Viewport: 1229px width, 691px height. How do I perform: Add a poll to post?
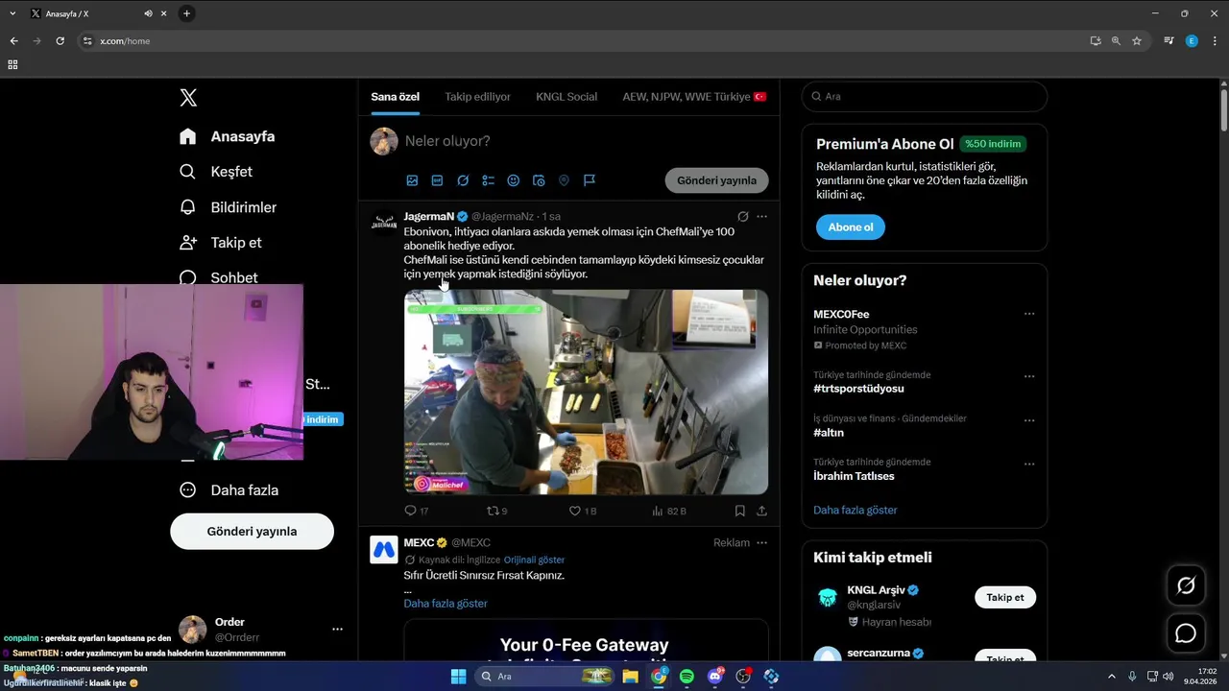click(488, 180)
